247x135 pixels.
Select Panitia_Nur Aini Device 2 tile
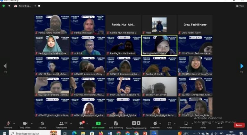tap(123, 25)
